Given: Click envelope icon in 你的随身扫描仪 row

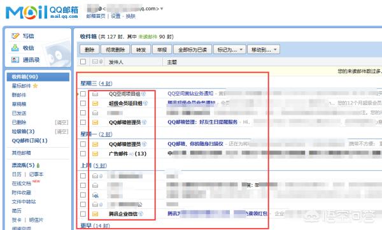Looking at the screenshot, I should pos(95,144).
